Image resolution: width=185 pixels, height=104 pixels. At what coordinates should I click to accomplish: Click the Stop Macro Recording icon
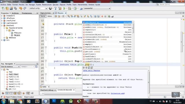tap(105, 16)
